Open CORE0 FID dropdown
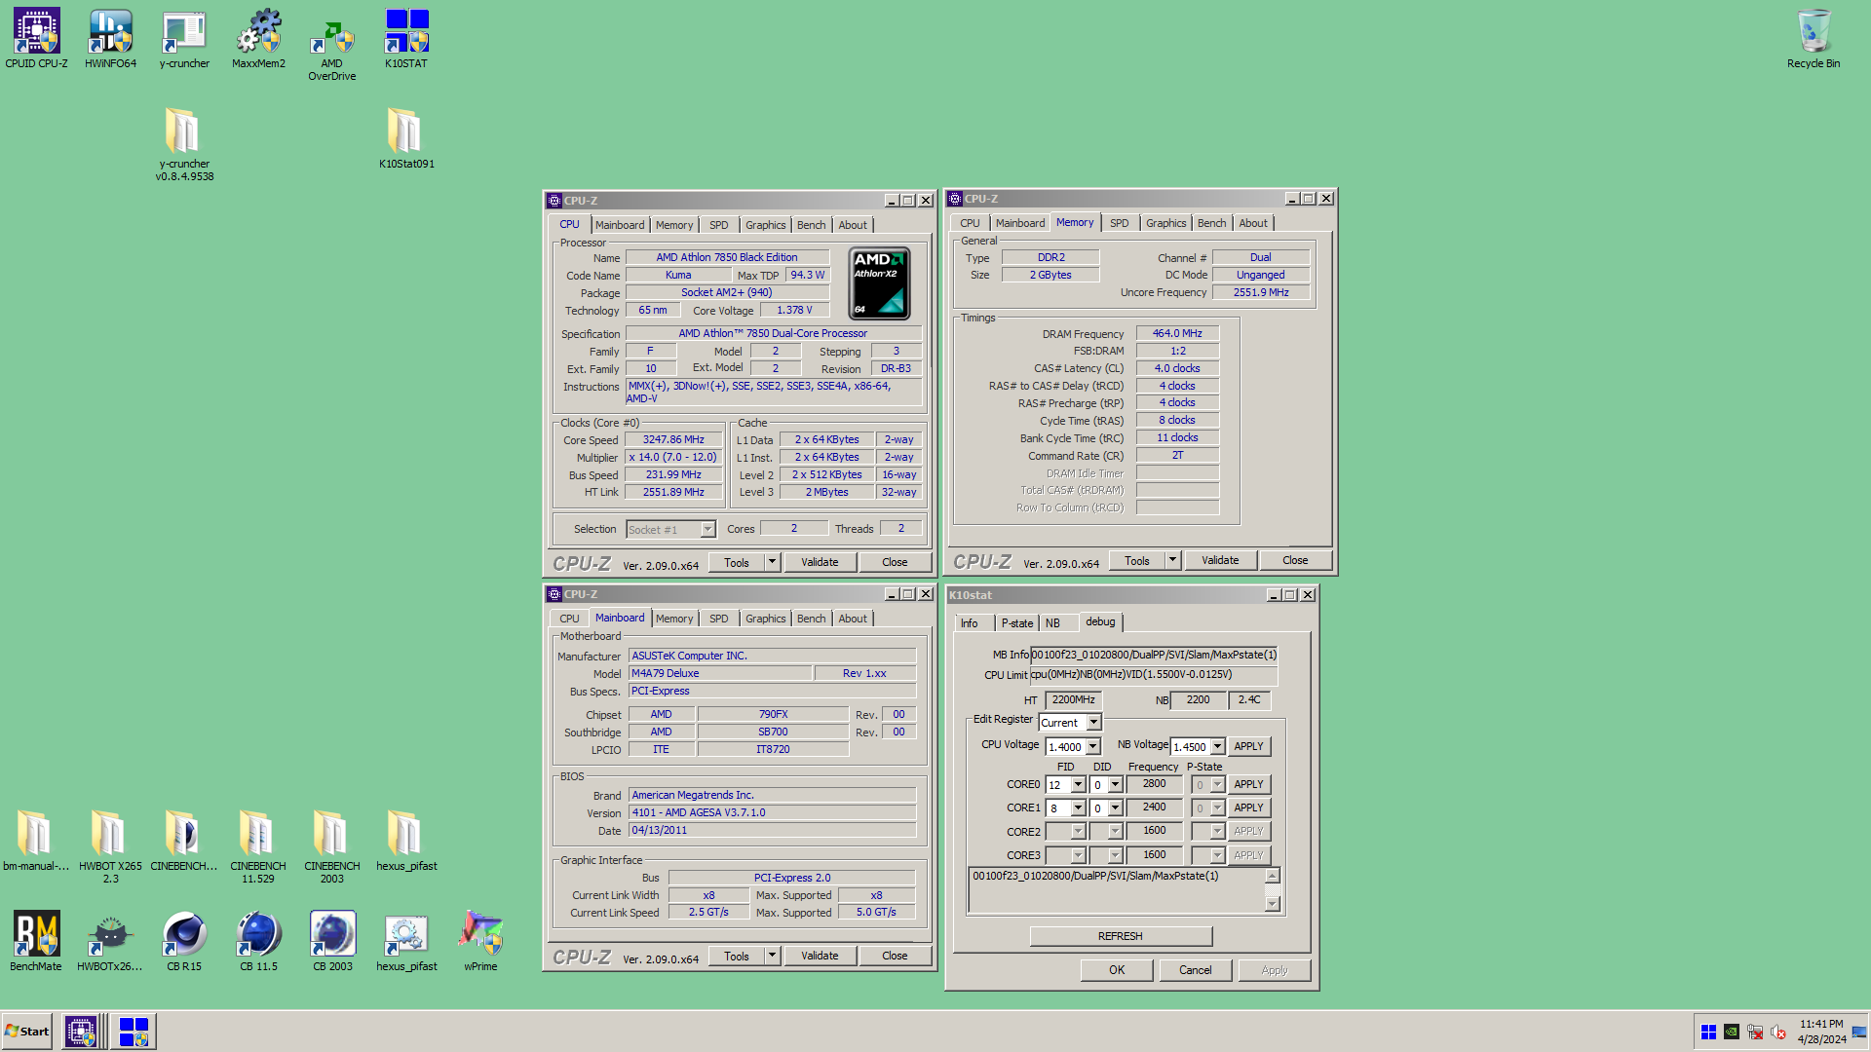The height and width of the screenshot is (1052, 1871). (1078, 784)
